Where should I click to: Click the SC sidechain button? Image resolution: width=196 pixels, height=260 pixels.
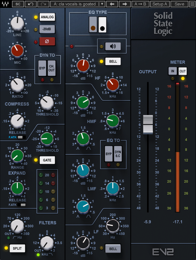18,4
